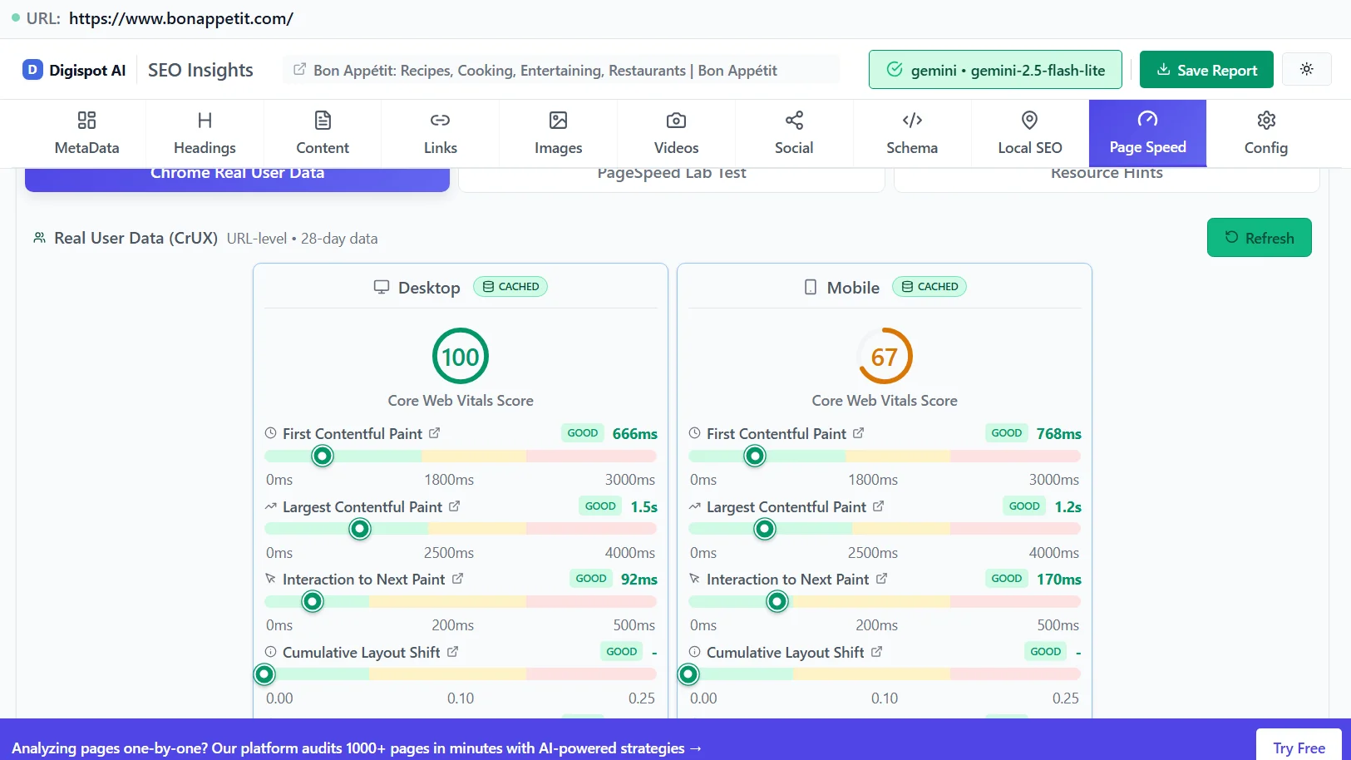The image size is (1351, 760).
Task: Click Desktop Largest Contentful Paint slider marker
Action: (x=360, y=529)
